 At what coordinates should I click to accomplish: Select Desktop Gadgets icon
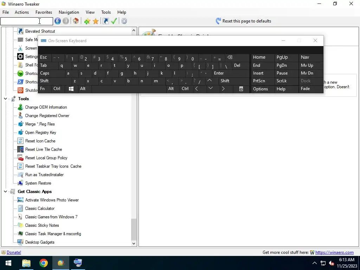tap(20, 242)
